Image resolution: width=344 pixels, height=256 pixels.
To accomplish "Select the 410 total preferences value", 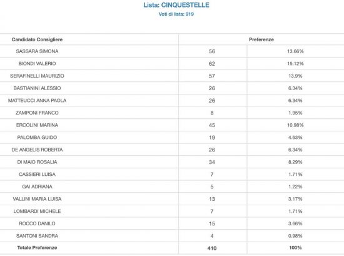I will (x=211, y=248).
